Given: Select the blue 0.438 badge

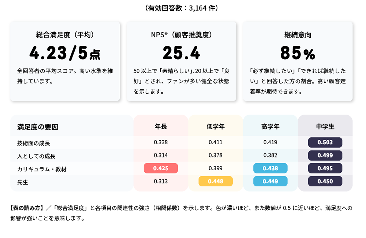Looking at the screenshot, I should [270, 168].
